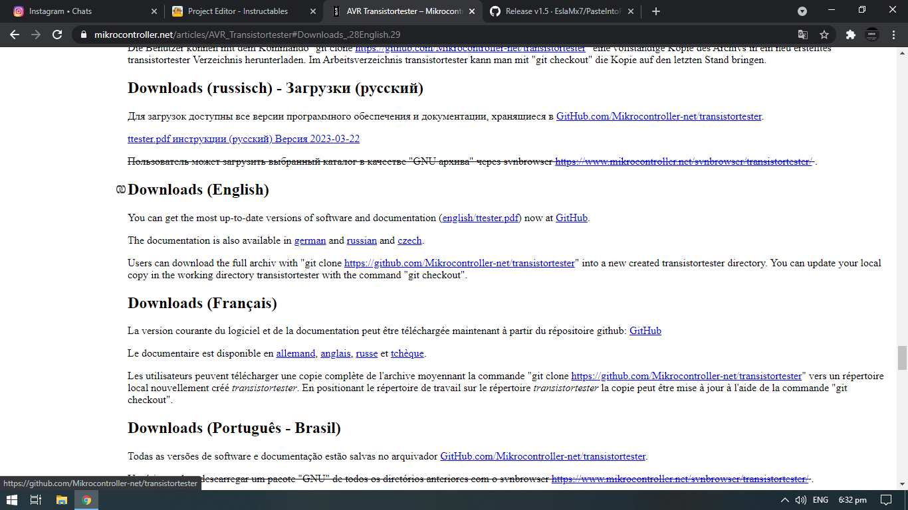The width and height of the screenshot is (908, 510).
Task: Open File Explorer from the taskbar
Action: coord(61,500)
